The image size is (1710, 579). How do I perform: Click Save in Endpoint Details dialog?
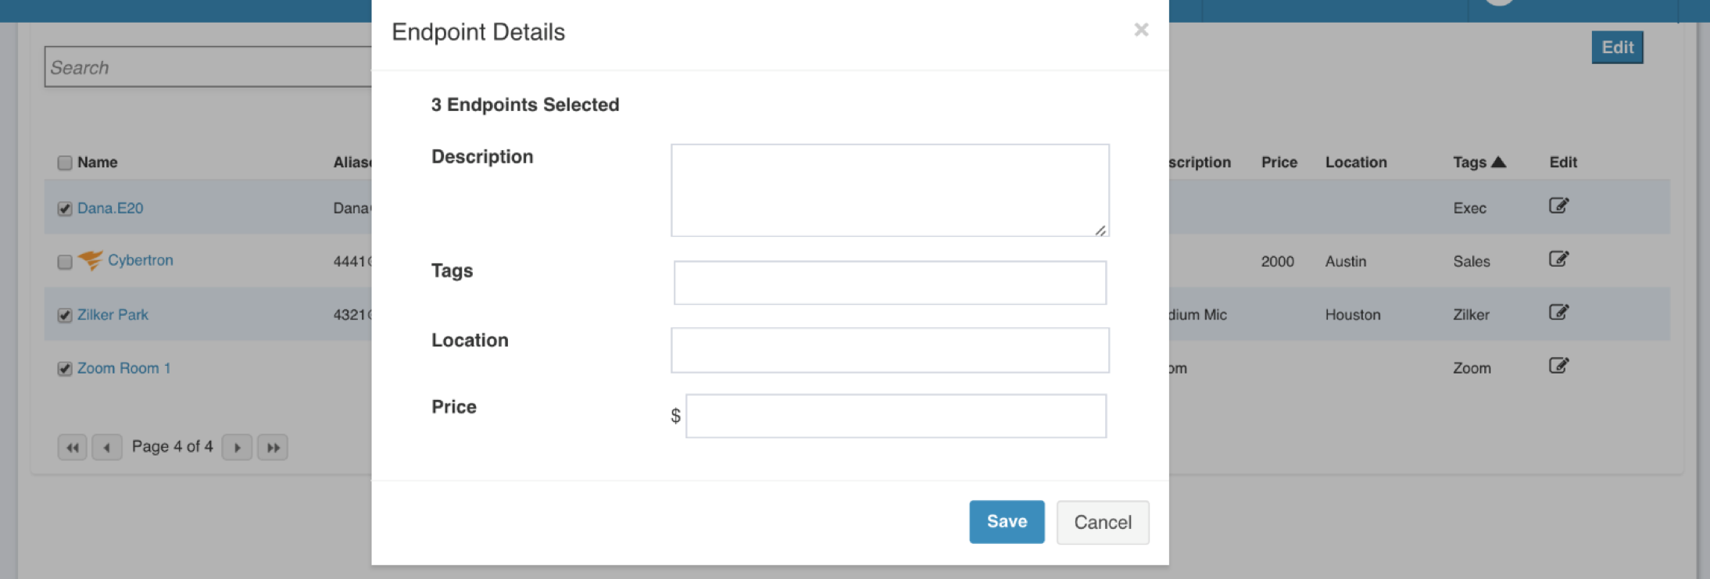click(1007, 522)
